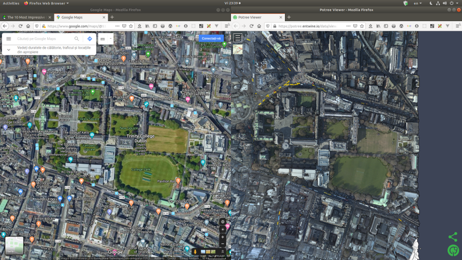This screenshot has height=260, width=462.
Task: Click the volume icon in top bar
Action: (445, 3)
